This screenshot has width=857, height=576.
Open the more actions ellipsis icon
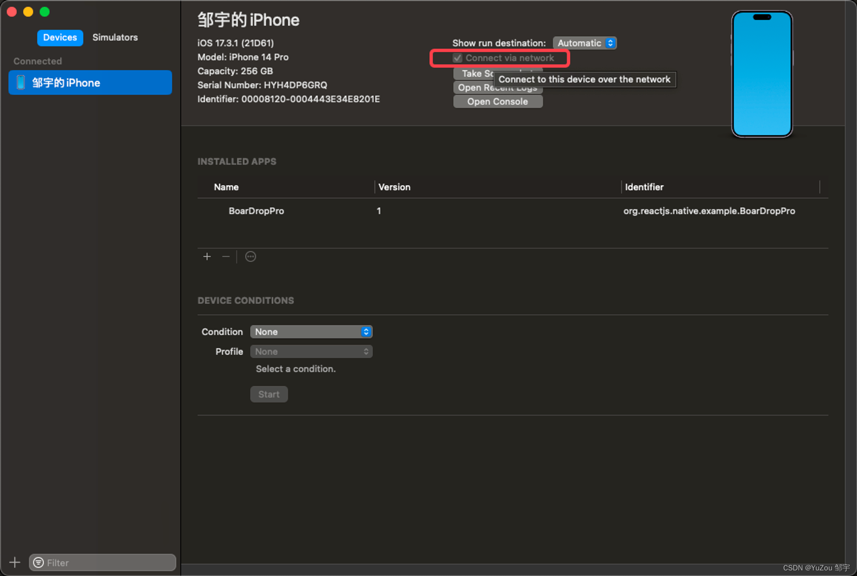(251, 256)
